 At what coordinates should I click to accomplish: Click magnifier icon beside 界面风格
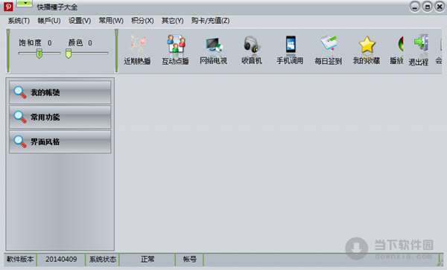[20, 142]
